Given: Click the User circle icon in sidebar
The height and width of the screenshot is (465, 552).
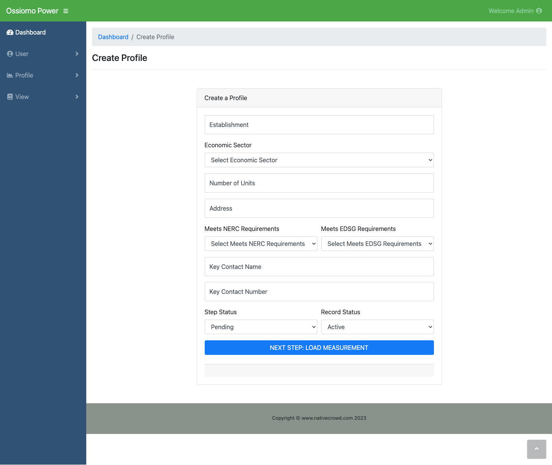Looking at the screenshot, I should [10, 54].
